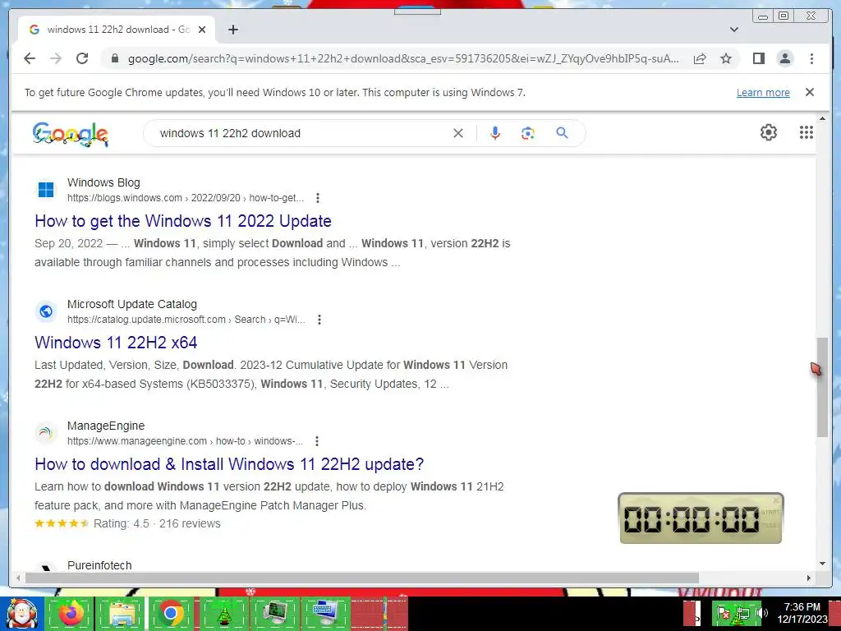Click the forward navigation arrow
The height and width of the screenshot is (631, 841).
point(56,58)
